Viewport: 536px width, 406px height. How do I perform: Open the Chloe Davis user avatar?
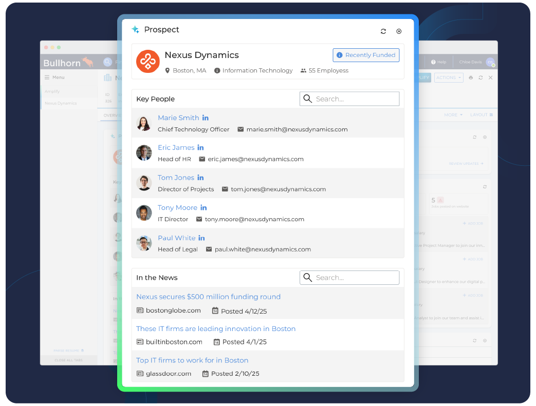(490, 62)
